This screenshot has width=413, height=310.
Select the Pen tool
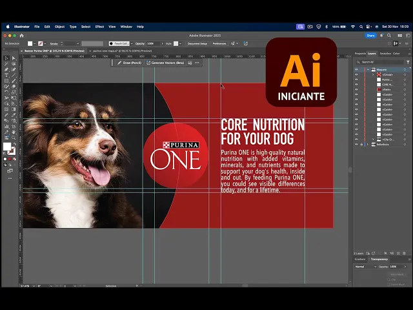[x=6, y=70]
